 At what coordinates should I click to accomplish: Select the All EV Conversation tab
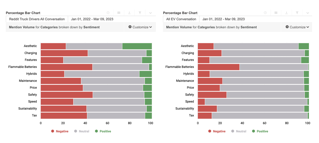pyautogui.click(x=181, y=19)
